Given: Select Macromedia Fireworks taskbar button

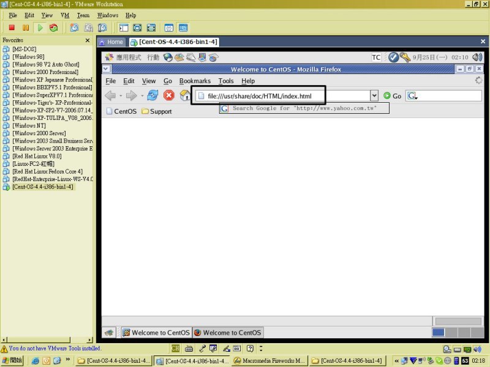Looking at the screenshot, I should pyautogui.click(x=269, y=361).
